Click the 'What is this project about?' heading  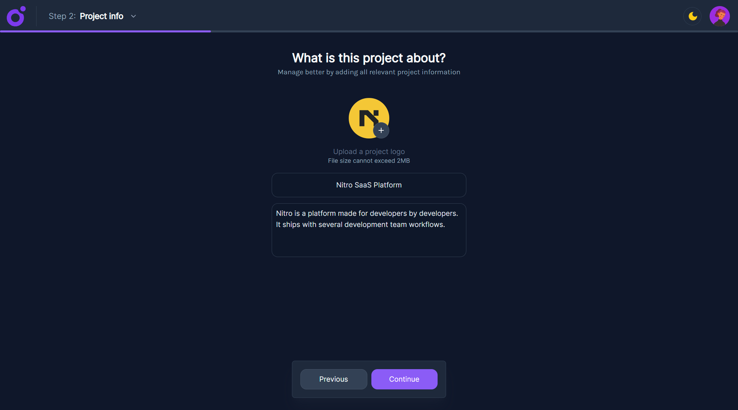point(369,58)
